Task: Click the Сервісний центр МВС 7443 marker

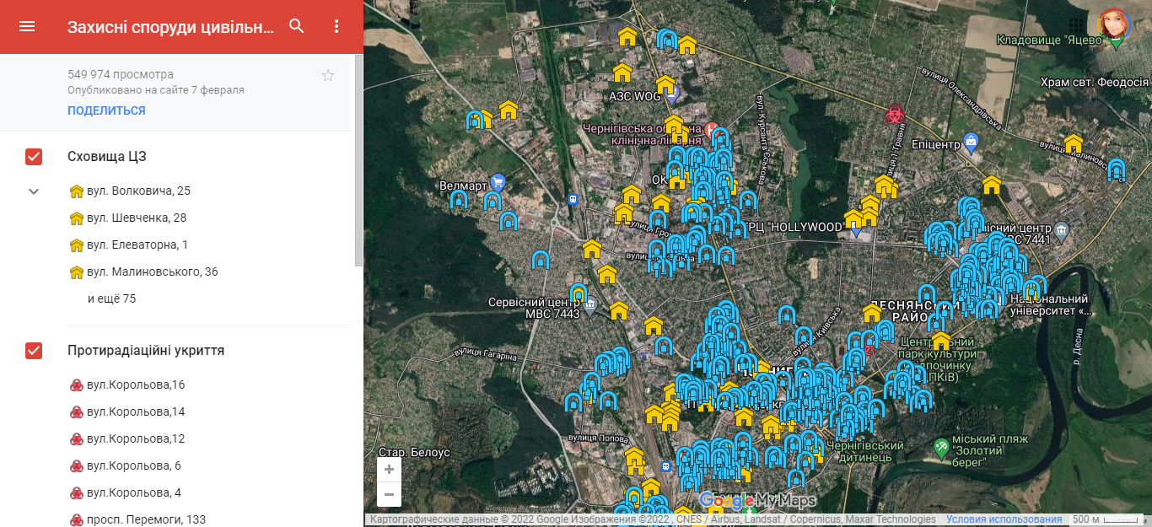Action: [590, 305]
